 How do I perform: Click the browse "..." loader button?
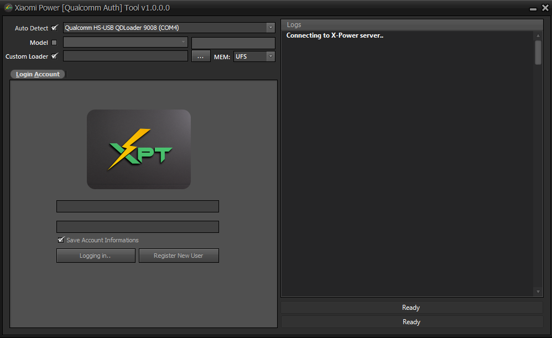click(x=201, y=56)
